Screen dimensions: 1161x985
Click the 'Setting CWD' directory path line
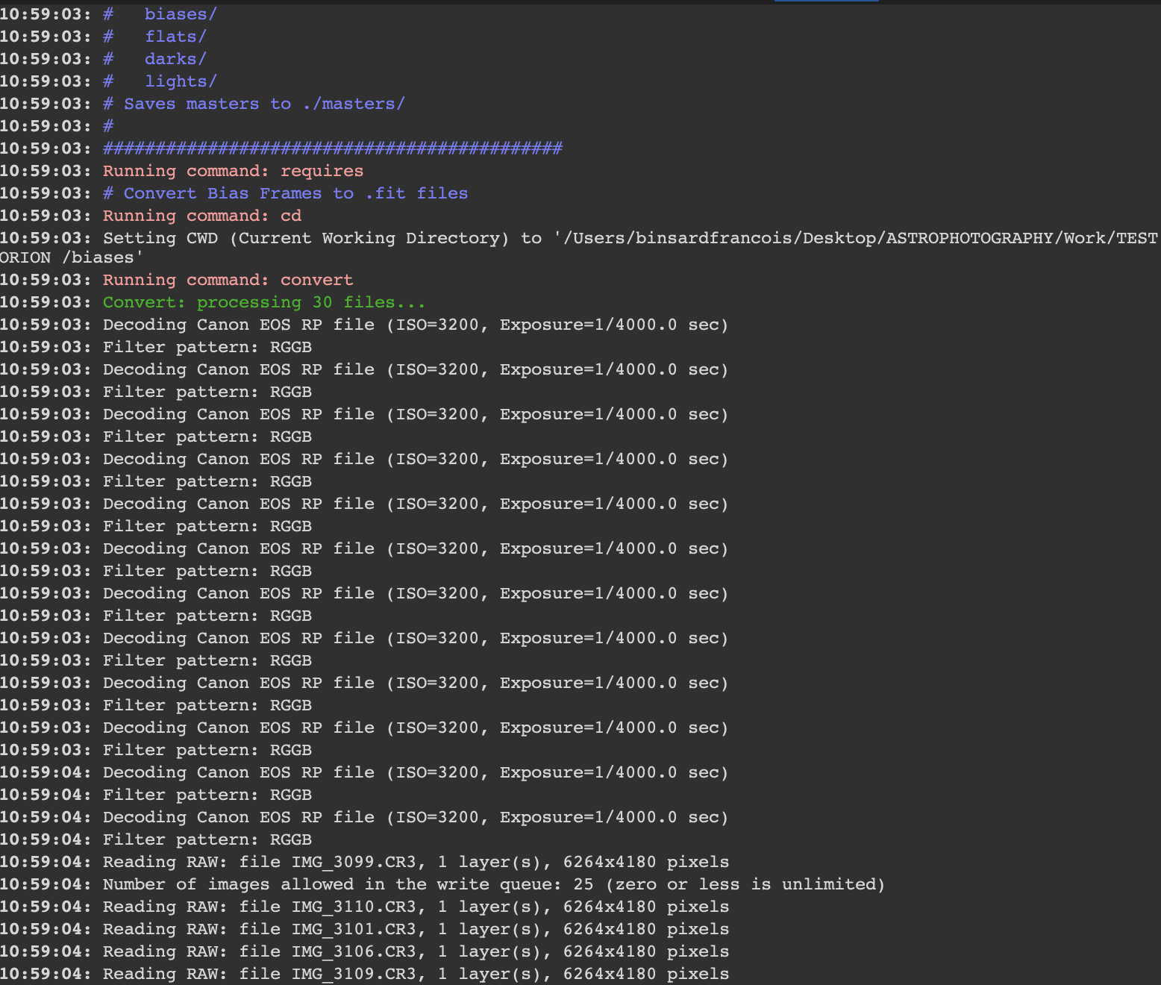(630, 238)
